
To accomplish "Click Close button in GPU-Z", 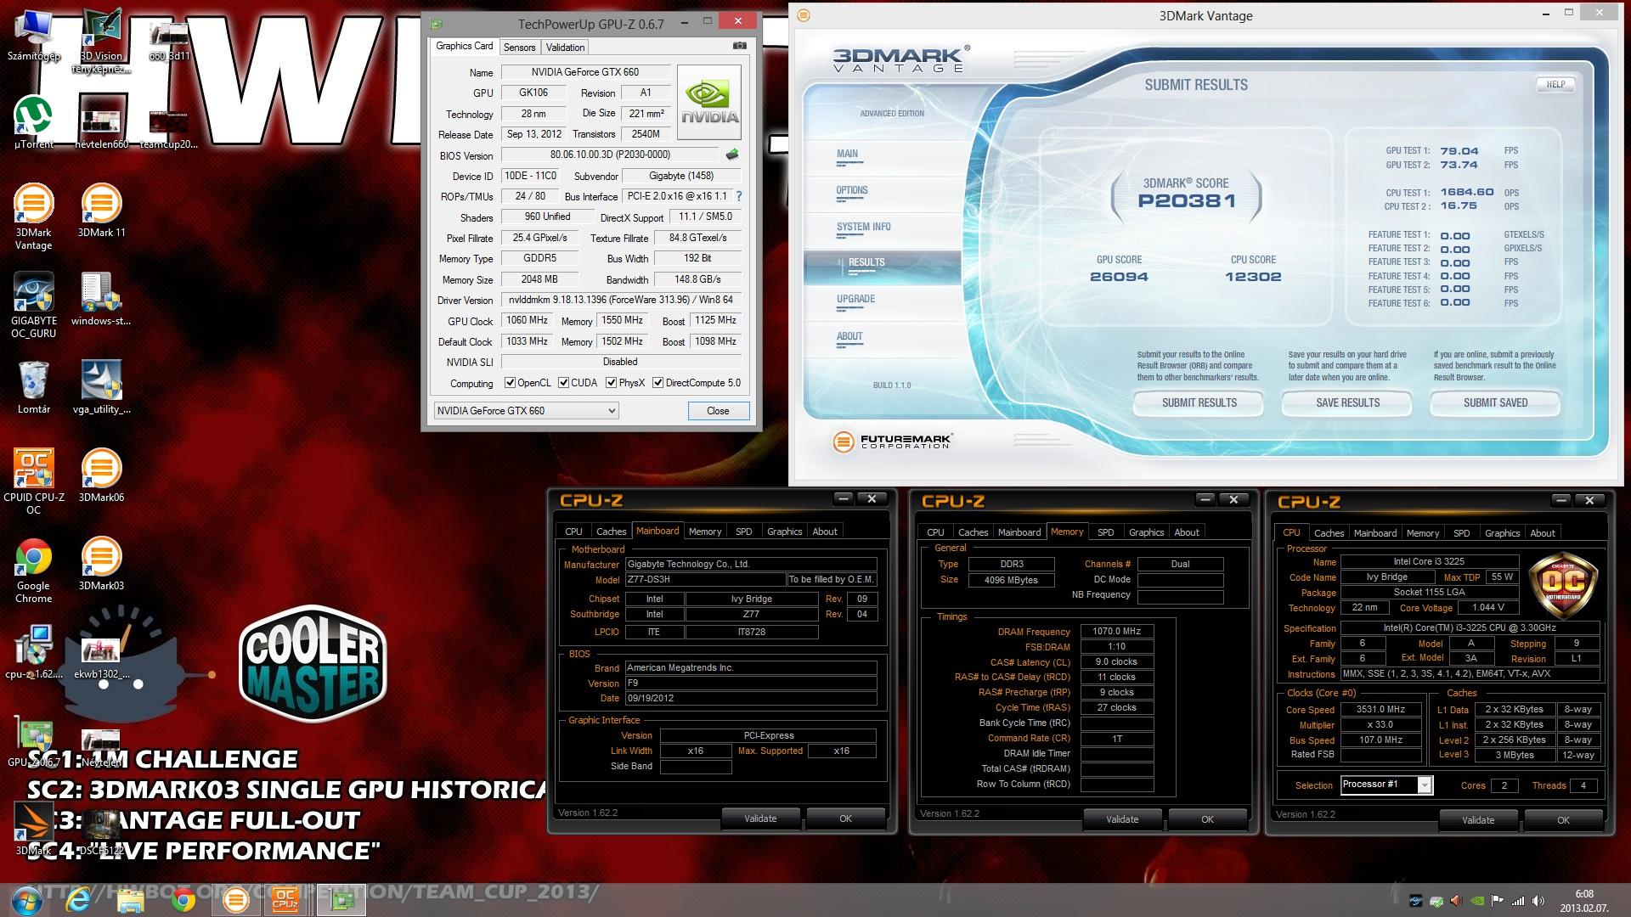I will (718, 411).
